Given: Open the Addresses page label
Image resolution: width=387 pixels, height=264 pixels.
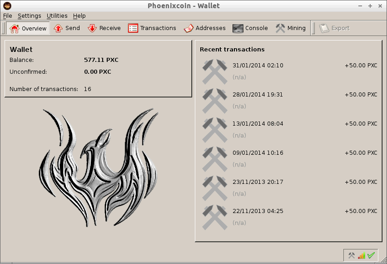Looking at the screenshot, I should tap(210, 28).
